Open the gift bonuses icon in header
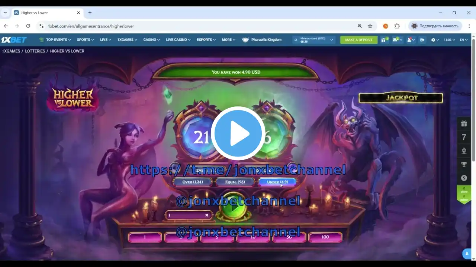The image size is (476, 267). pos(384,40)
